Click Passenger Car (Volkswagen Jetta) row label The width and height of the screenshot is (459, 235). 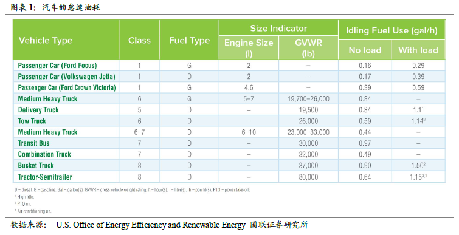66,77
